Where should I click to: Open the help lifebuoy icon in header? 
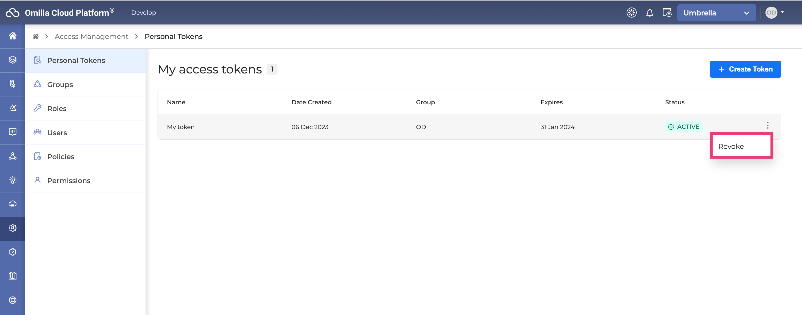631,13
